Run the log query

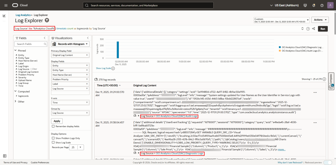coord(323,29)
